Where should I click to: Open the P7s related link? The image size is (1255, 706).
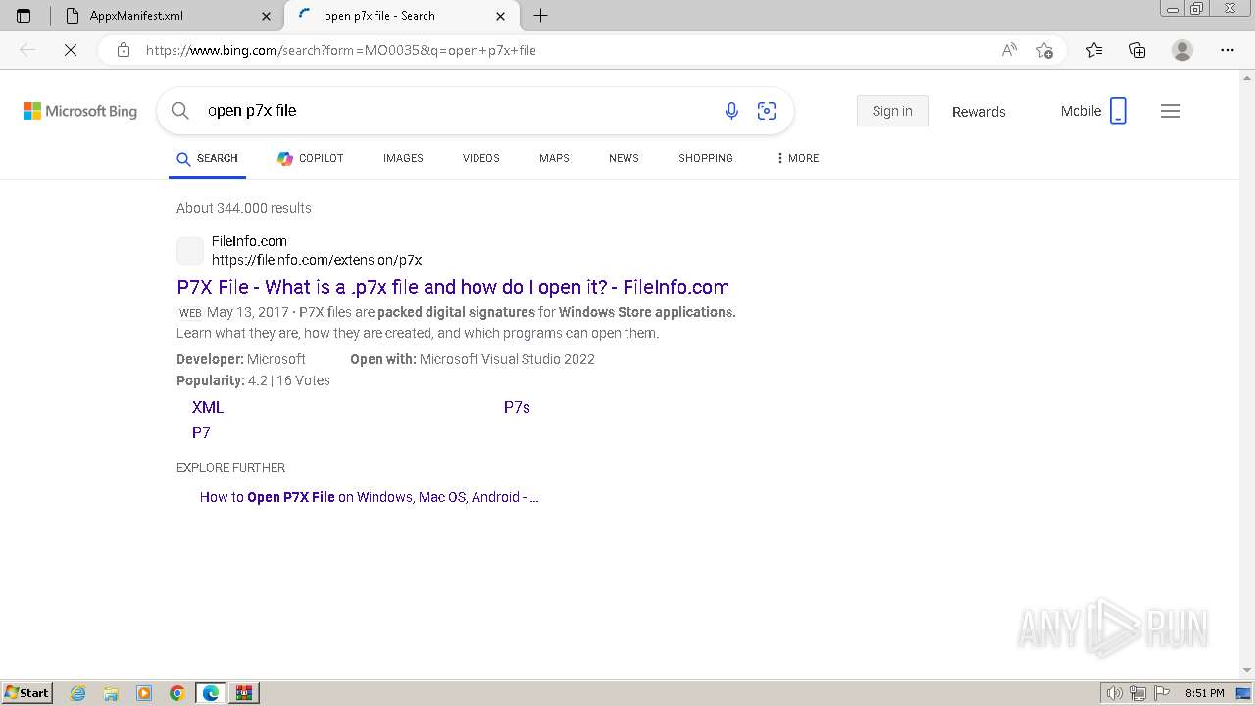(x=517, y=407)
